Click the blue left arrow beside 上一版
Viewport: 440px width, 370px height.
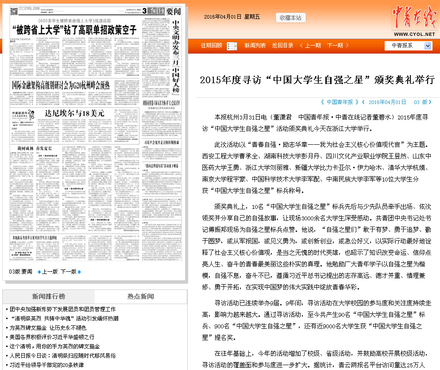pos(39,272)
